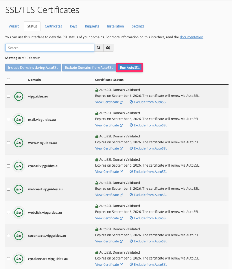Select the cpcalendars.vipguides.au checkbox
Screen dimensions: 232x269
click(9, 259)
